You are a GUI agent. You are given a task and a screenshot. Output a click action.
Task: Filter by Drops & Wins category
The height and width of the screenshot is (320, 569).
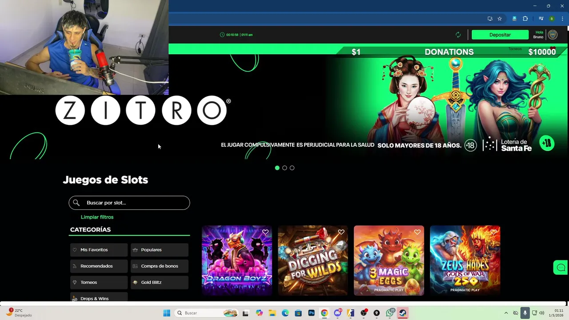point(99,297)
